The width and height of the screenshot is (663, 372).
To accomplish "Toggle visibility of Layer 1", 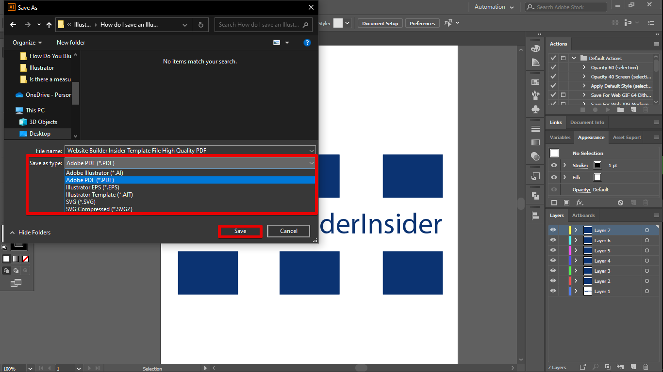I will 553,291.
